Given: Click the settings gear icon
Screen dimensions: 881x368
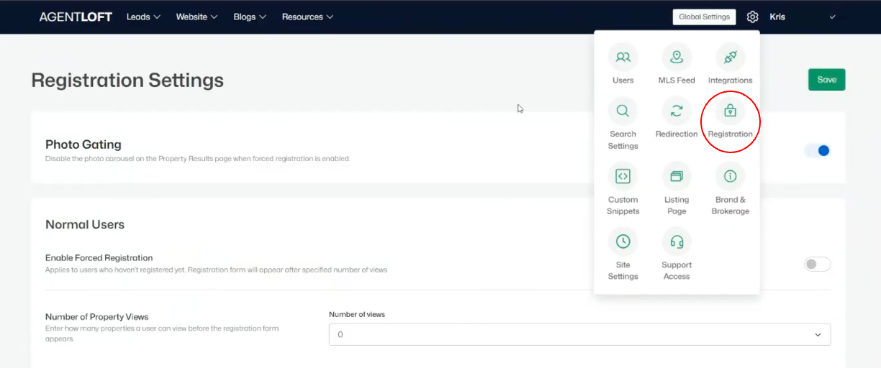Looking at the screenshot, I should (753, 17).
